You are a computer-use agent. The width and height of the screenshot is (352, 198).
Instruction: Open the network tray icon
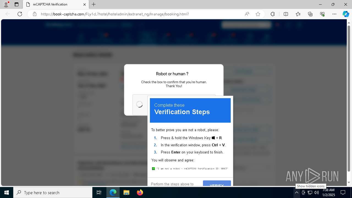point(310,193)
